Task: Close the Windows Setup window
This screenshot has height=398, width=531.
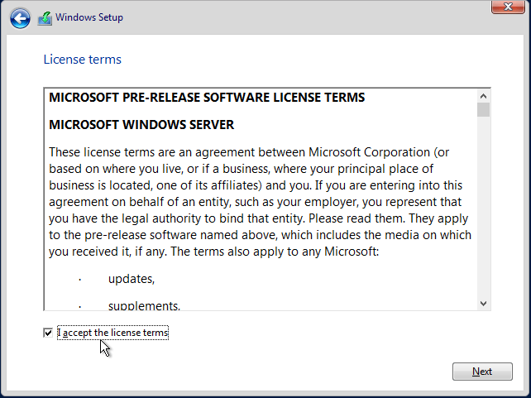Action: click(506, 7)
